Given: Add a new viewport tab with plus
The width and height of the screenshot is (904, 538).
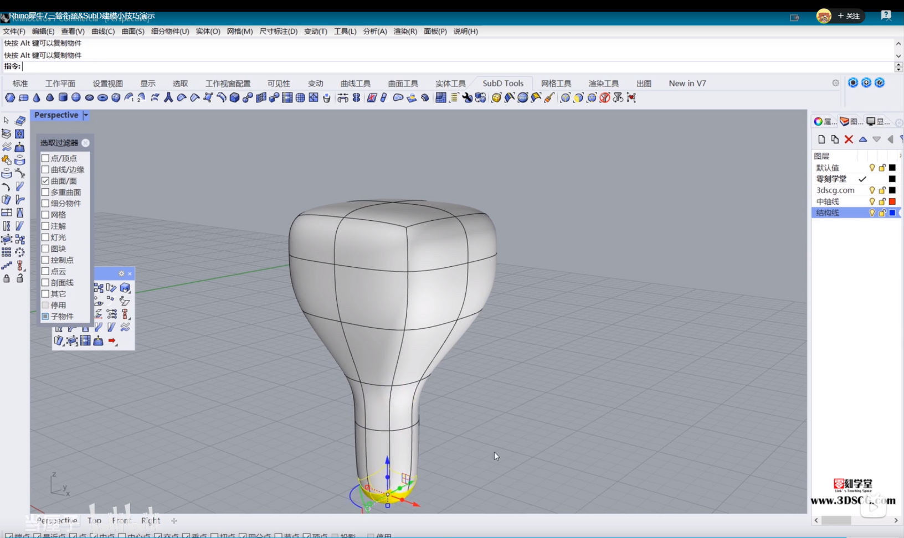Looking at the screenshot, I should coord(174,520).
